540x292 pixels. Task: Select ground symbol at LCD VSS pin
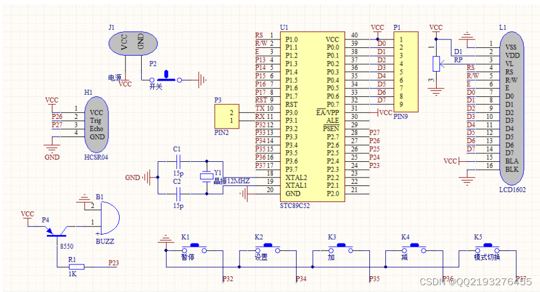pos(467,36)
